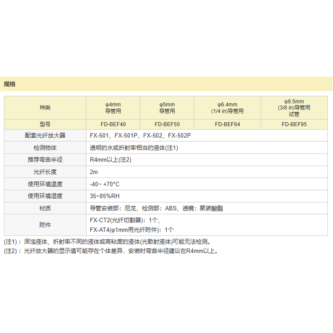Click model number FD-BEF95
333x333 pixels.
point(294,124)
